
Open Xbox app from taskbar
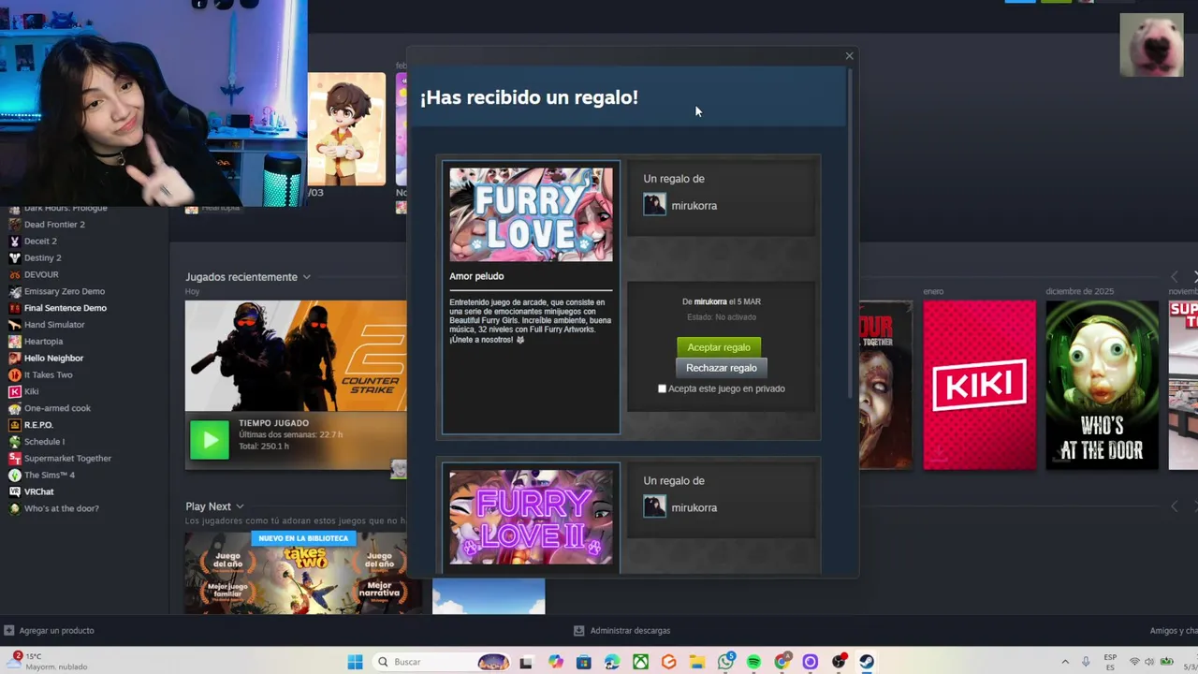(640, 662)
